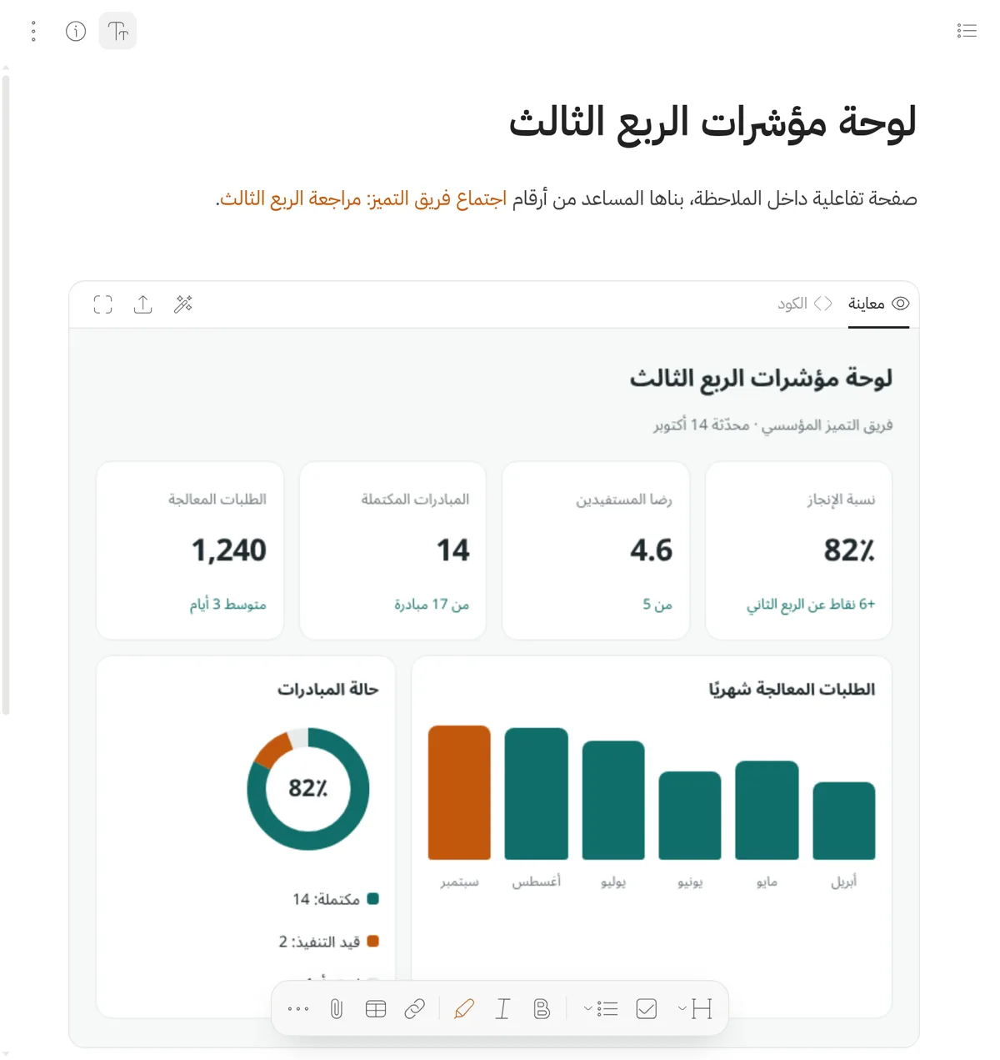Click the orange swatch beside قيد التنفيذ: 2
Viewport: 1000px width, 1060px height.
373,941
